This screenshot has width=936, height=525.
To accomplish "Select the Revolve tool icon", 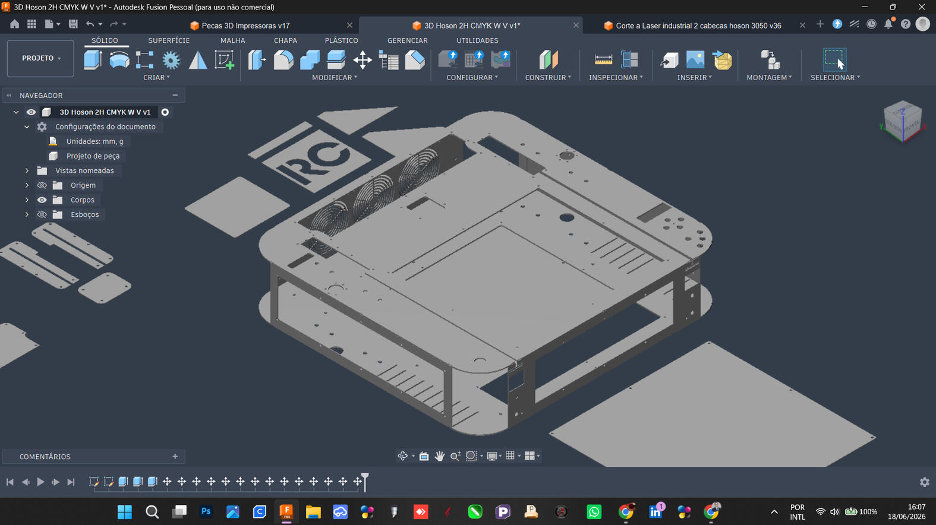I will 119,60.
